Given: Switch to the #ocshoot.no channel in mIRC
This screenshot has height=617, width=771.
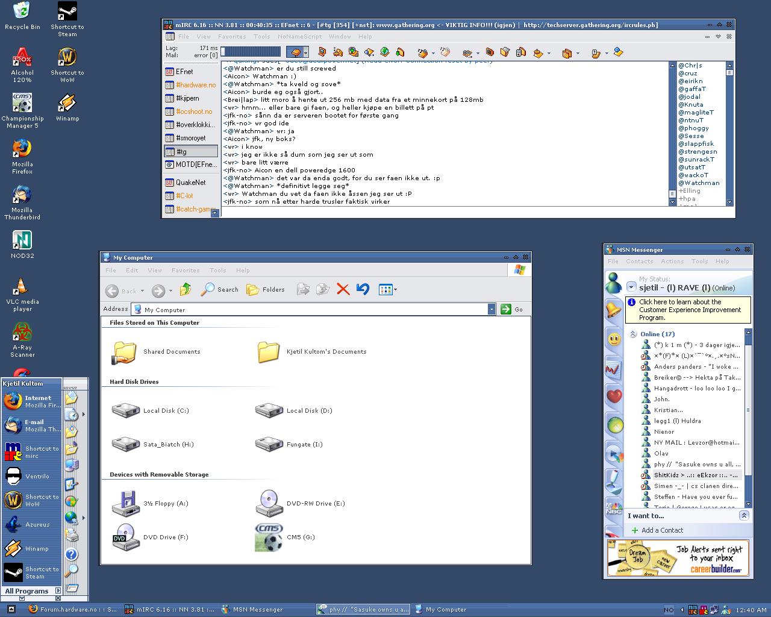Looking at the screenshot, I should [x=191, y=111].
